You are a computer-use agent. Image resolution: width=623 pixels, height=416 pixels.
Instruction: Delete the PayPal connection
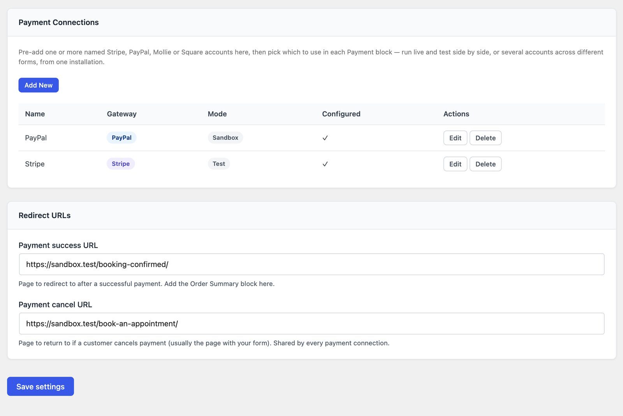(x=486, y=138)
